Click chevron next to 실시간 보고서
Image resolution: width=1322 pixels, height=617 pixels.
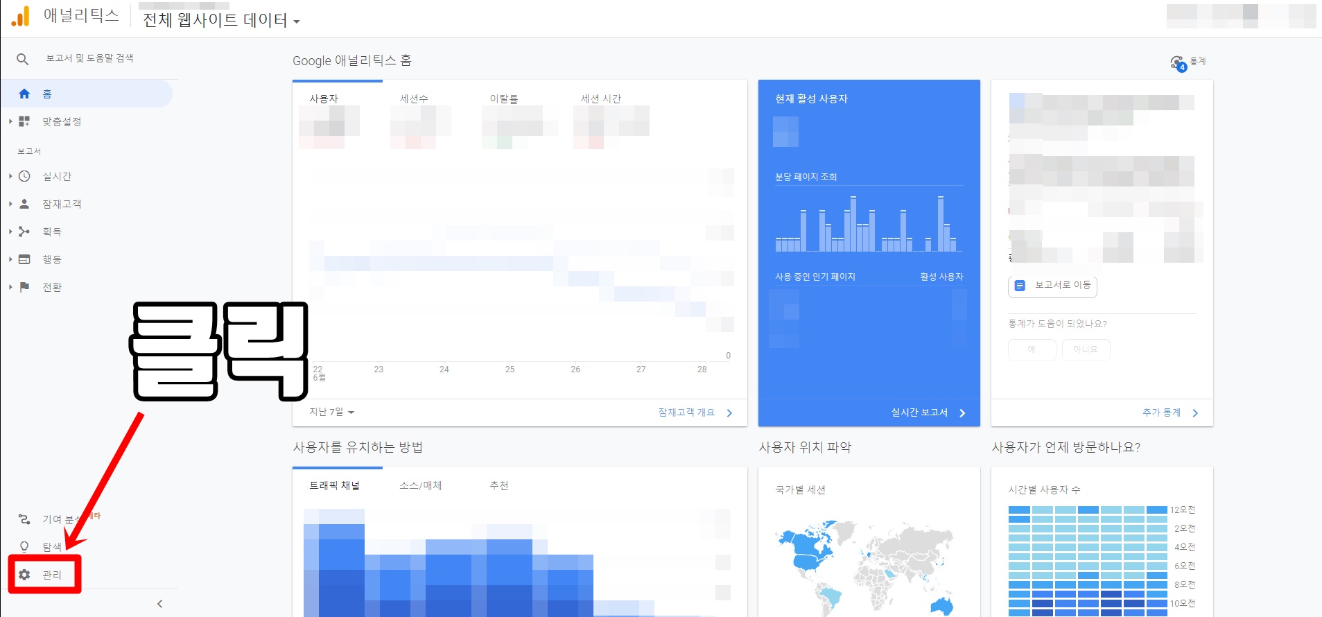pos(962,413)
